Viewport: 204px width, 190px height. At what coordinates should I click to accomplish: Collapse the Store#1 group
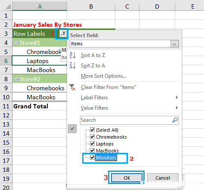(x=17, y=43)
